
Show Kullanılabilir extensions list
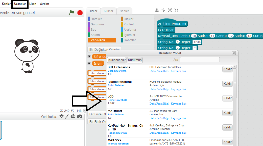(117, 60)
